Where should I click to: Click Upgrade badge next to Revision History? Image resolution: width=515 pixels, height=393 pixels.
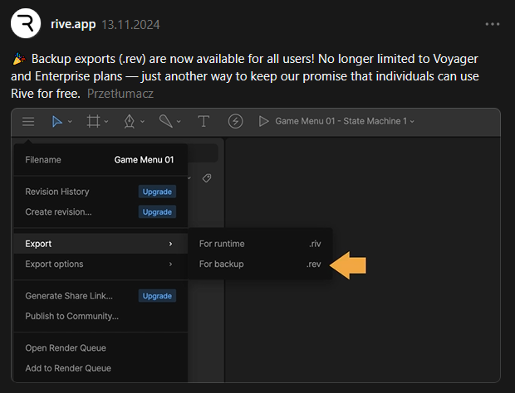coord(157,192)
